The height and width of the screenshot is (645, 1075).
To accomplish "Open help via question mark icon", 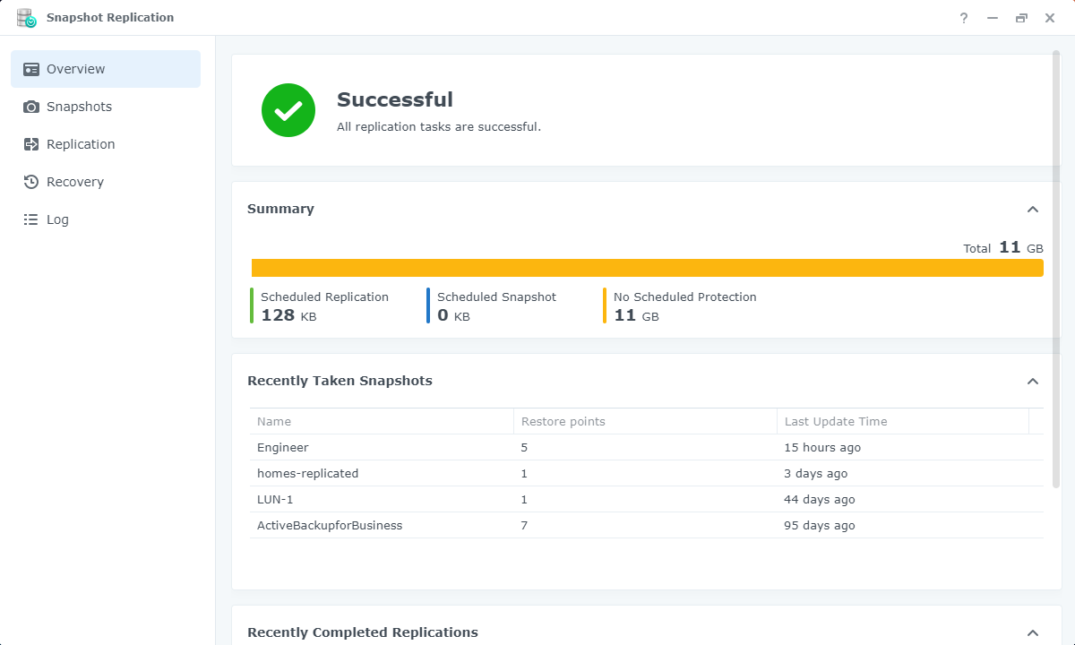I will click(x=964, y=18).
